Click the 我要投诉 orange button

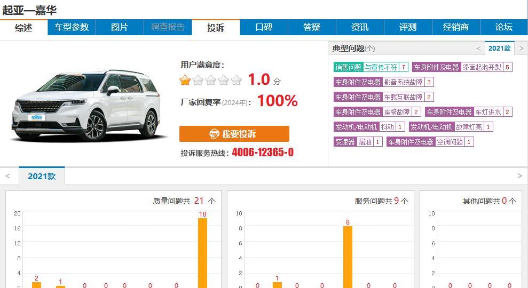point(234,134)
